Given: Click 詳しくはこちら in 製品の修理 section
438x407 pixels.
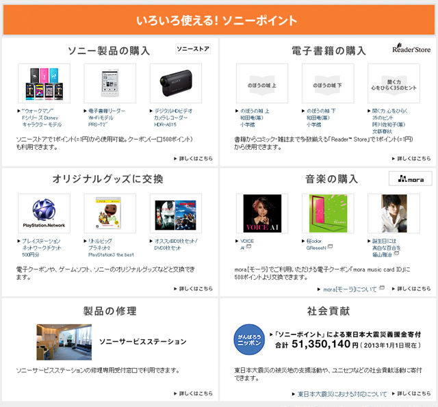Looking at the screenshot, I should tap(196, 393).
